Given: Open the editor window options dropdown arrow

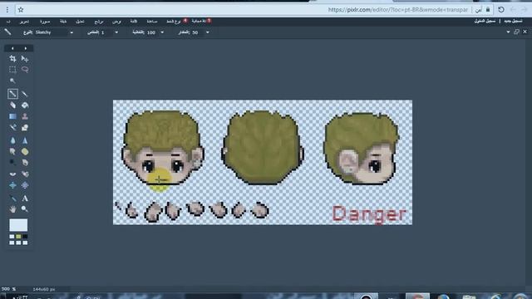Looking at the screenshot, I should pyautogui.click(x=508, y=32).
